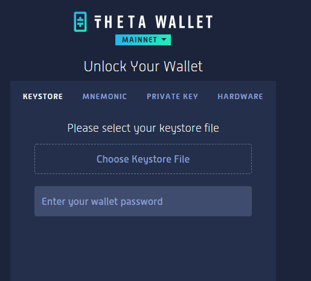
Task: Click the word WALLET in the header
Action: pos(184,22)
